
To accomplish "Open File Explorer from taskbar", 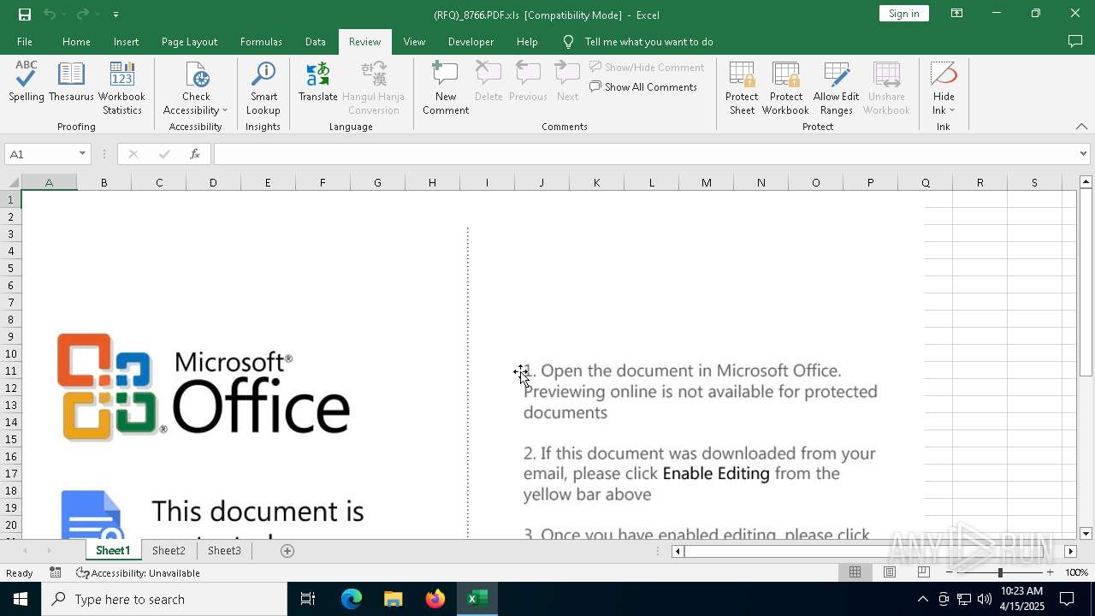I will [x=394, y=599].
